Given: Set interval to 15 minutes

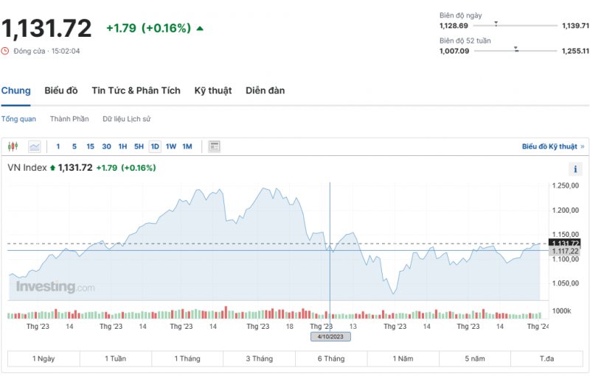Looking at the screenshot, I should coord(90,146).
